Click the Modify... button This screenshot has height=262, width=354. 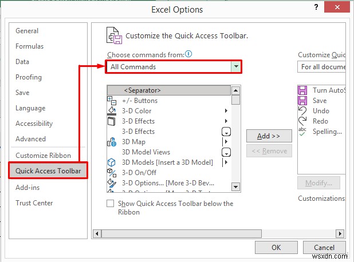point(318,183)
